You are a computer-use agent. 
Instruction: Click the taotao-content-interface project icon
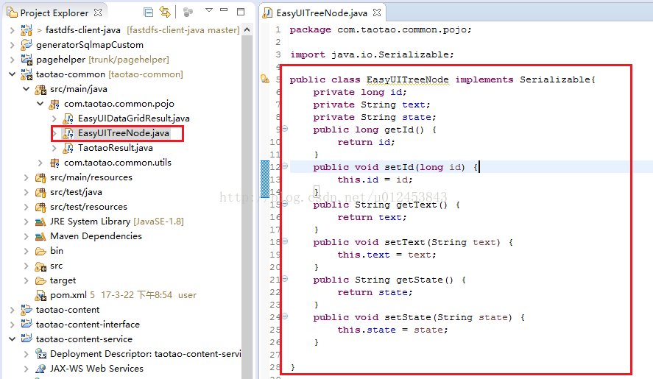[x=27, y=324]
